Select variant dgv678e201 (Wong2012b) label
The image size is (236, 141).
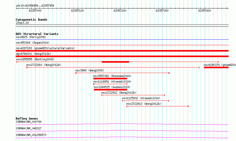pyautogui.click(x=33, y=54)
